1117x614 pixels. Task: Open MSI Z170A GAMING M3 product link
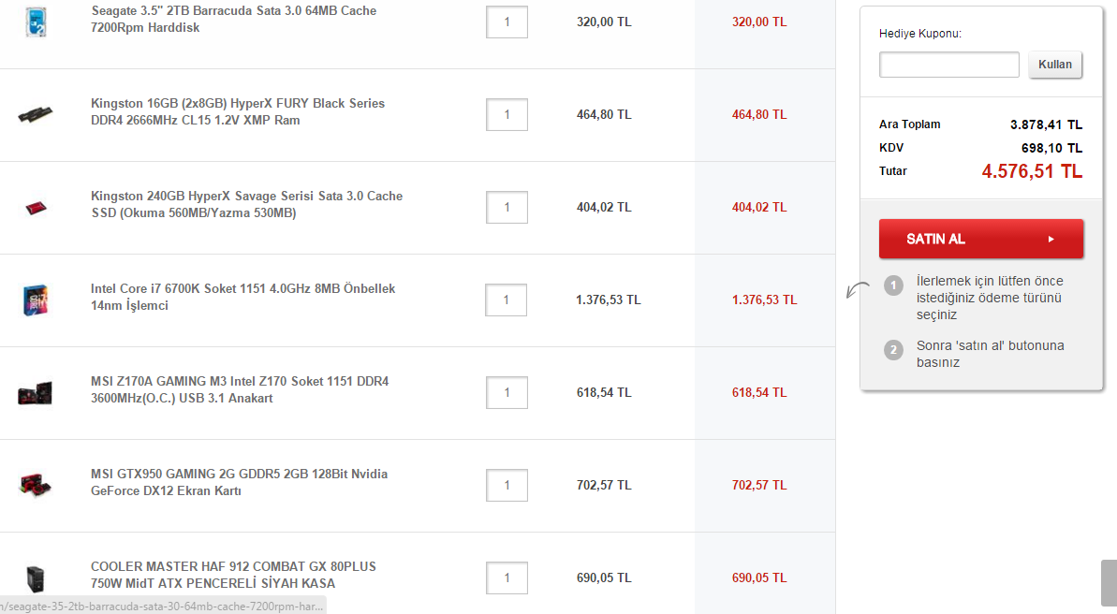240,389
